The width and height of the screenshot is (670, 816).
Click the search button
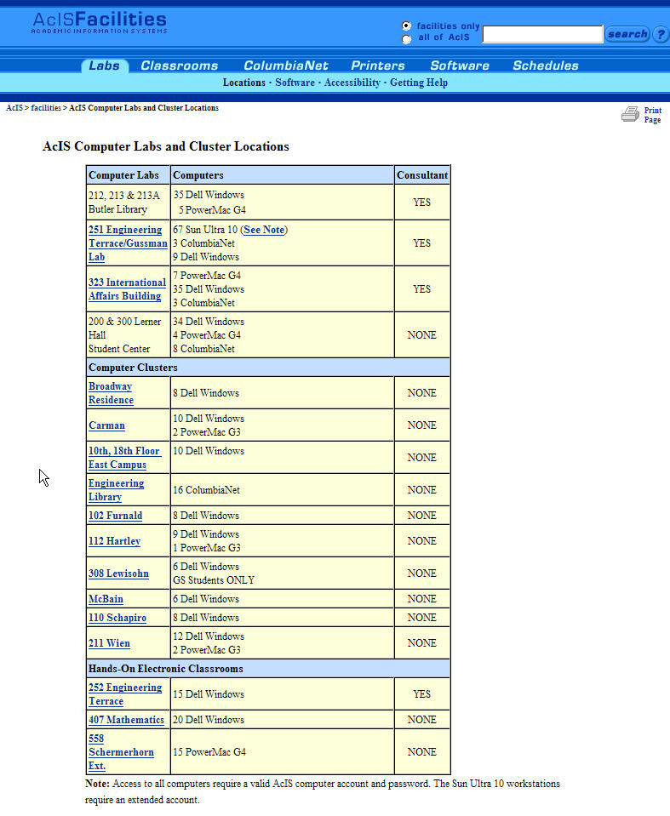[627, 34]
